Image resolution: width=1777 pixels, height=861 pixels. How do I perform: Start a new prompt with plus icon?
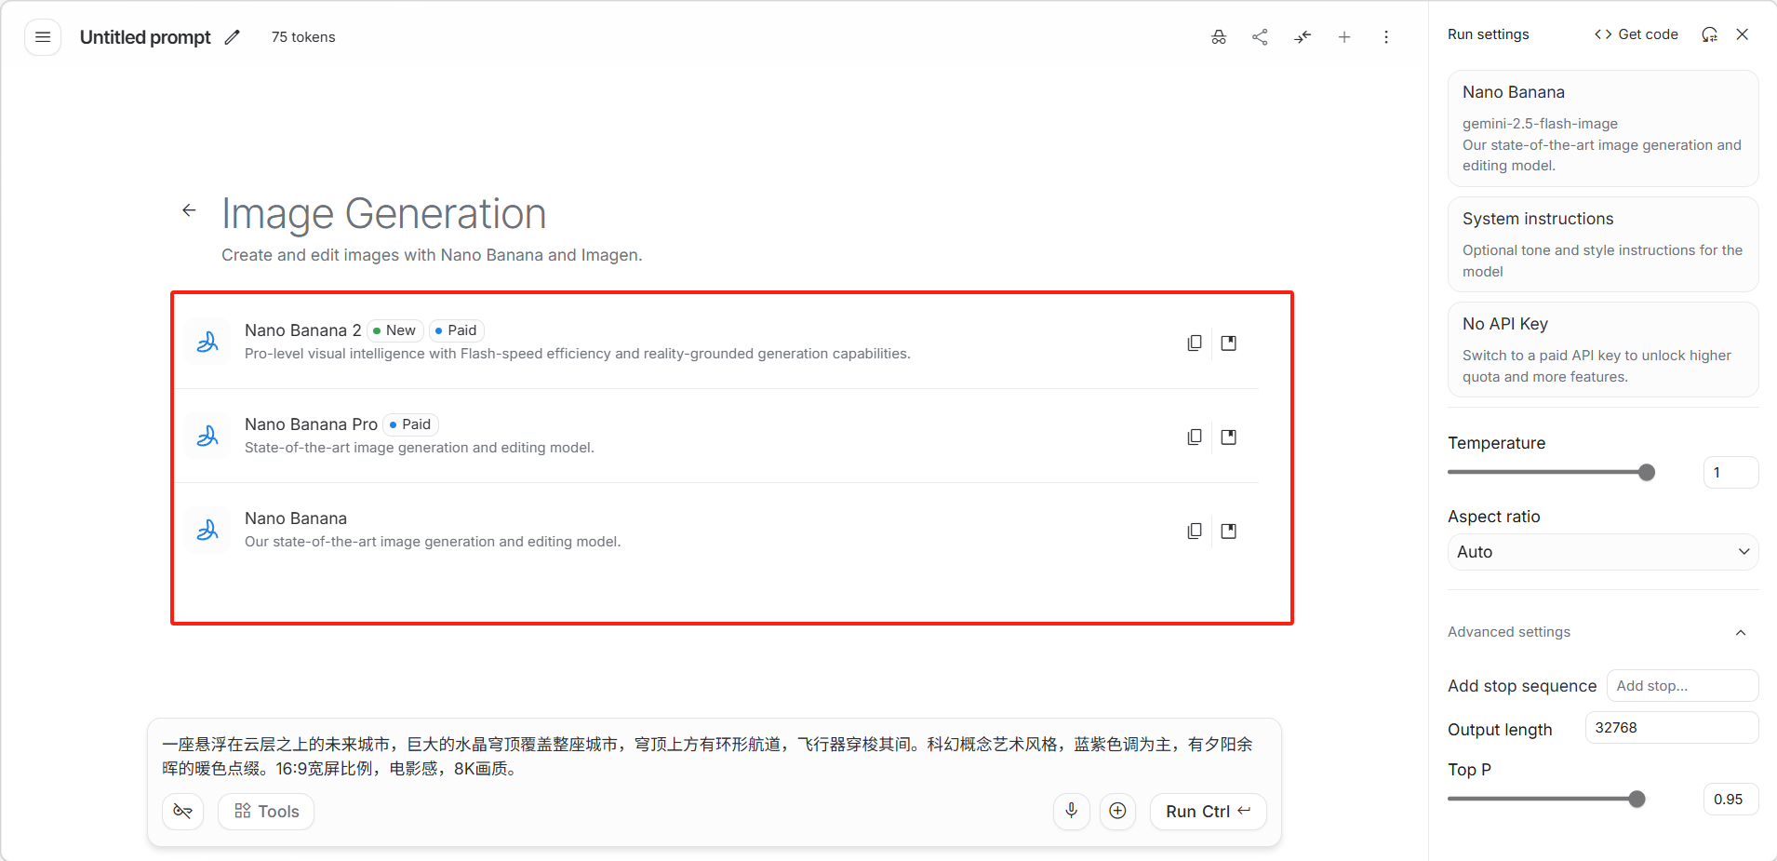click(x=1344, y=37)
